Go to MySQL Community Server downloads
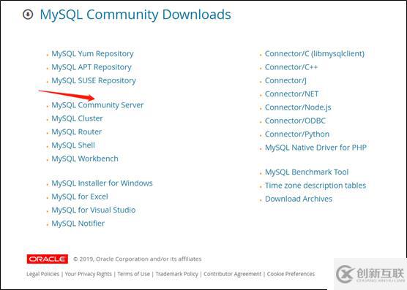Screen dimensions: 407x290 point(97,105)
